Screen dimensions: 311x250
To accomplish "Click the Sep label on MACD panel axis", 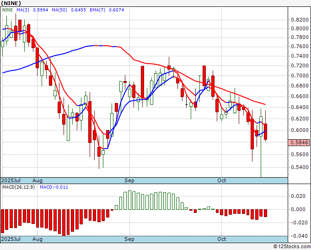I will 129,239.
